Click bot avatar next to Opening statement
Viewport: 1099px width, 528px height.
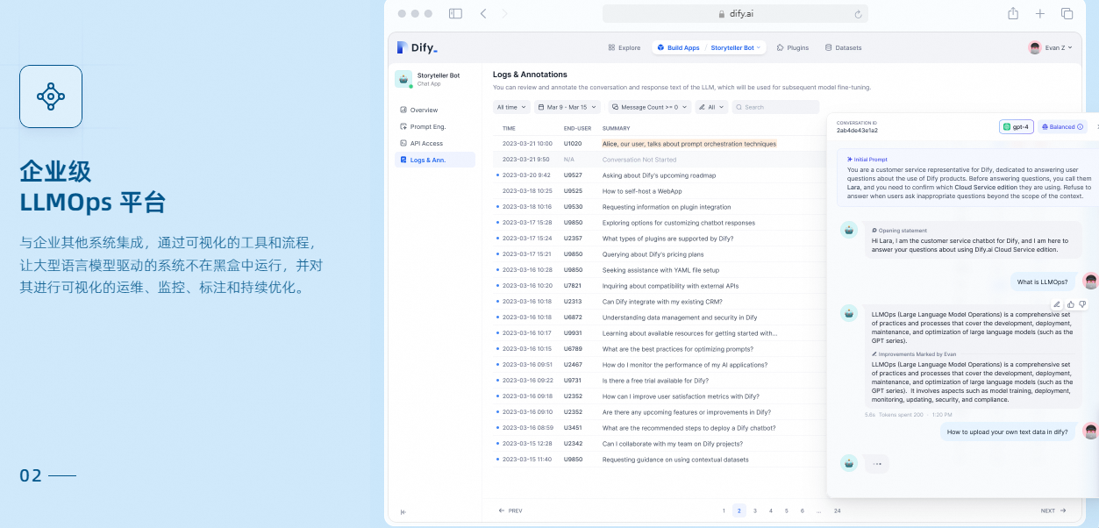[x=848, y=230]
